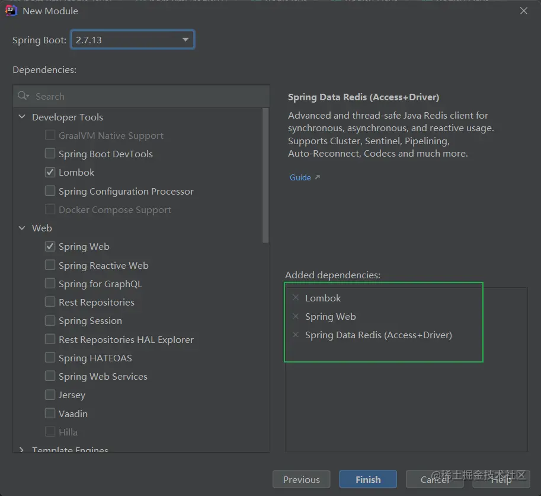541x496 pixels.
Task: Enable Spring Web Services checkbox
Action: (x=50, y=376)
